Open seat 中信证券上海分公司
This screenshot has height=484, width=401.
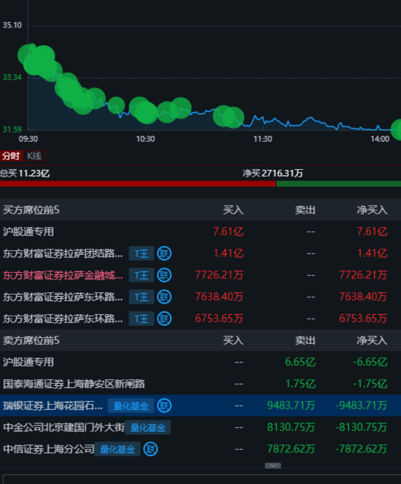[49, 449]
